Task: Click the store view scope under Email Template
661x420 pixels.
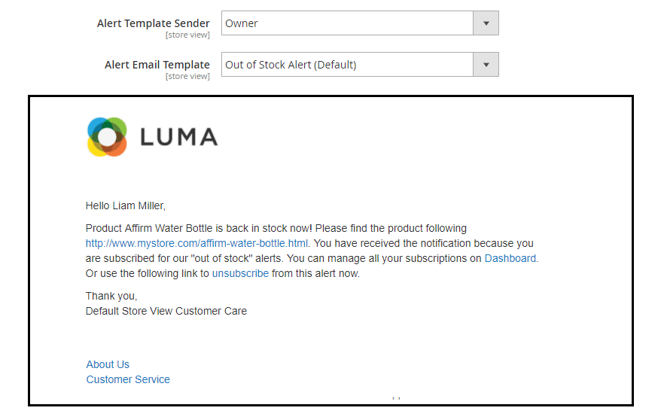Action: 187,76
